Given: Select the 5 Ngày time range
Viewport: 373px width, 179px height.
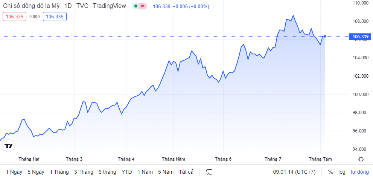Looking at the screenshot, I should tap(36, 172).
